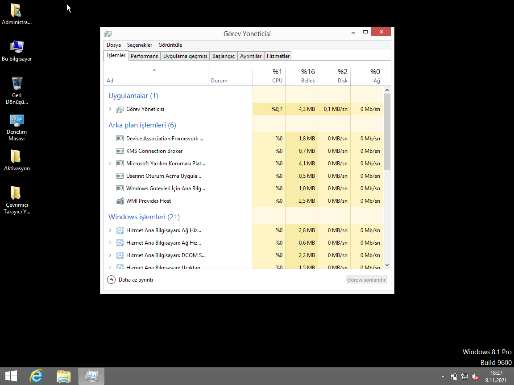Viewport: 514px width, 385px height.
Task: Select the KMS Connection Broker process
Action: coord(154,151)
